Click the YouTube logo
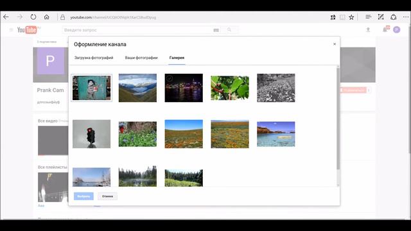Image resolution: width=411 pixels, height=231 pixels. click(x=28, y=30)
